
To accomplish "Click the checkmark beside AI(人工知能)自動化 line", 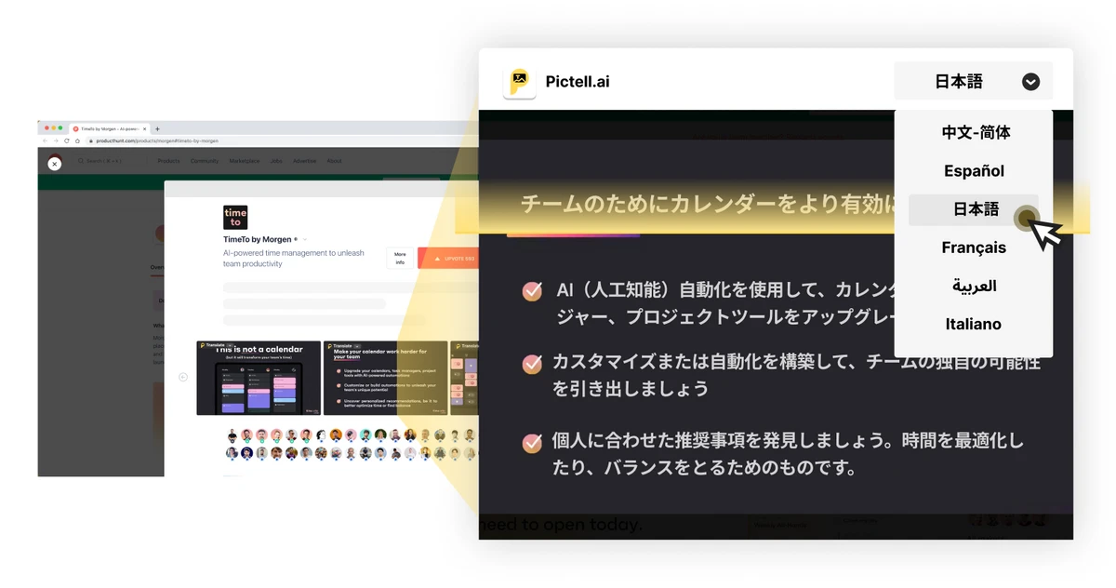I will [x=532, y=291].
